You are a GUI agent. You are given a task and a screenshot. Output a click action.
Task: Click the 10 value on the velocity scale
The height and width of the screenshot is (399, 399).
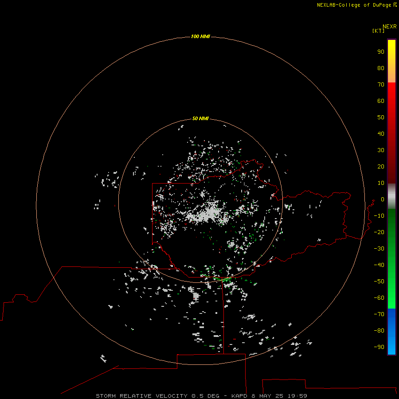381,183
